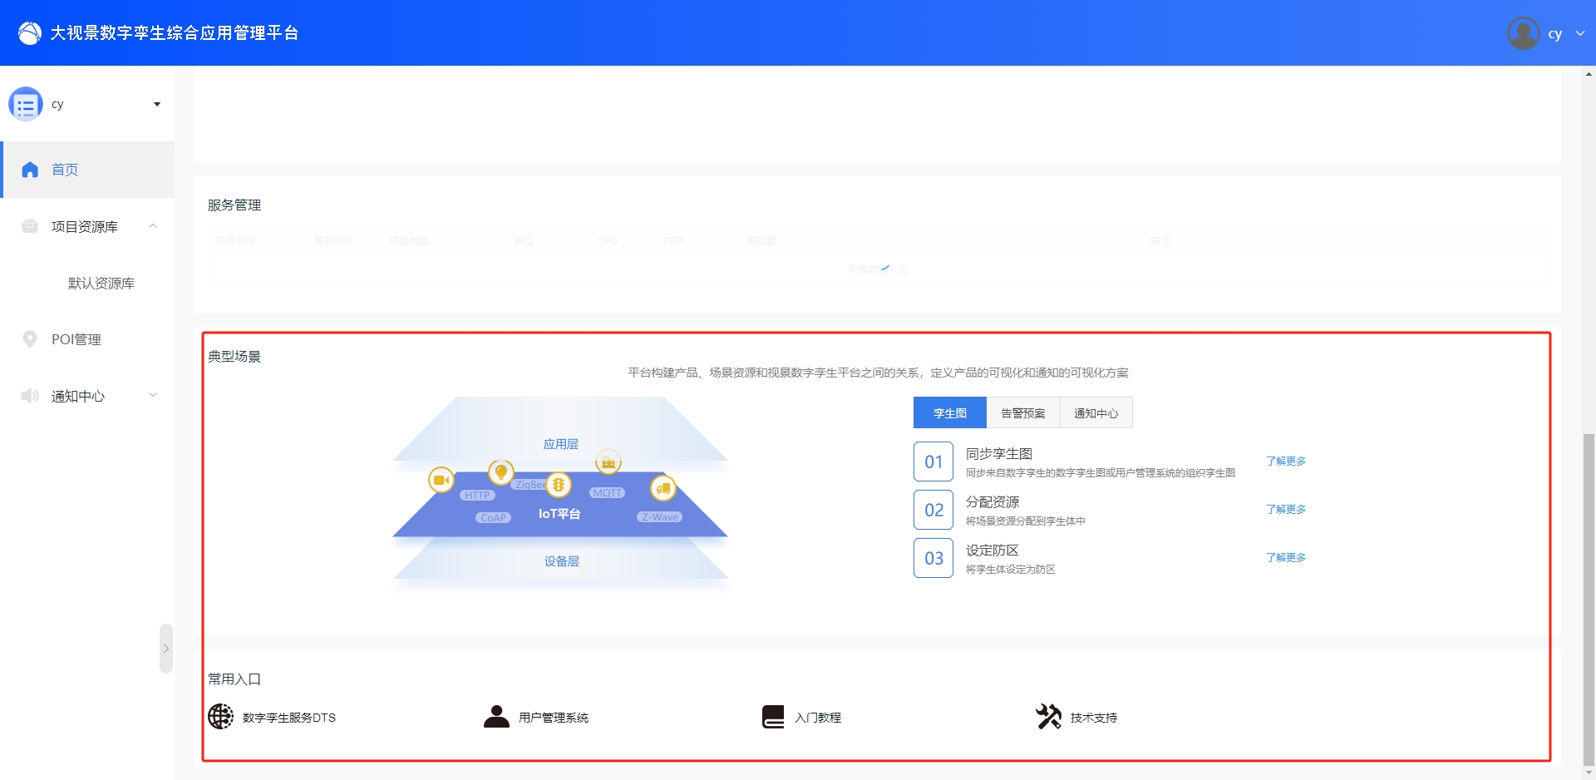Image resolution: width=1596 pixels, height=780 pixels.
Task: Open 技术支持 entry link
Action: (x=1094, y=718)
